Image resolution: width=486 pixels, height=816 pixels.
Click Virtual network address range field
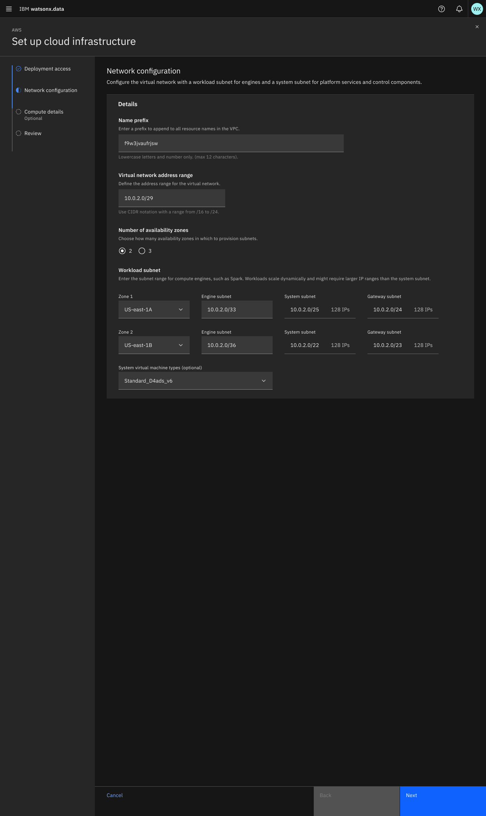[172, 198]
